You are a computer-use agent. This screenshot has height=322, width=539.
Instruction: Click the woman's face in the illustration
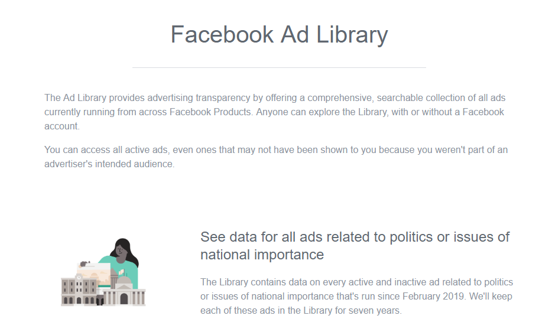click(x=121, y=250)
